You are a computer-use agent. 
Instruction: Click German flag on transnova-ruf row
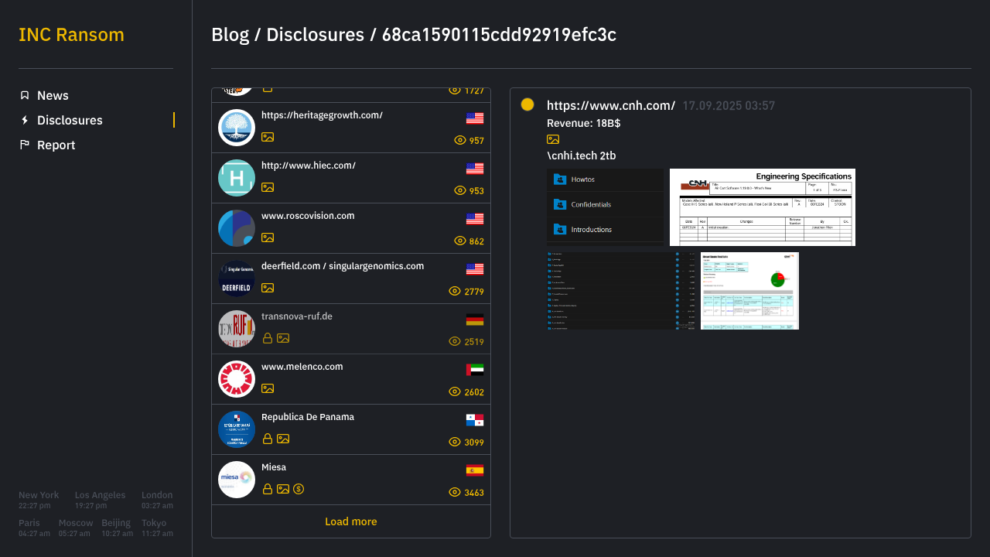pyautogui.click(x=475, y=320)
